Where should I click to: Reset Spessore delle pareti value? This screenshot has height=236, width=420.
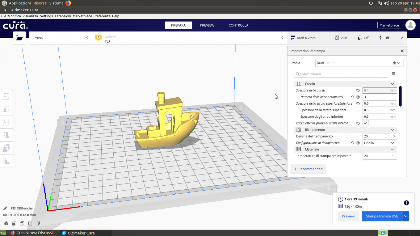pyautogui.click(x=358, y=90)
